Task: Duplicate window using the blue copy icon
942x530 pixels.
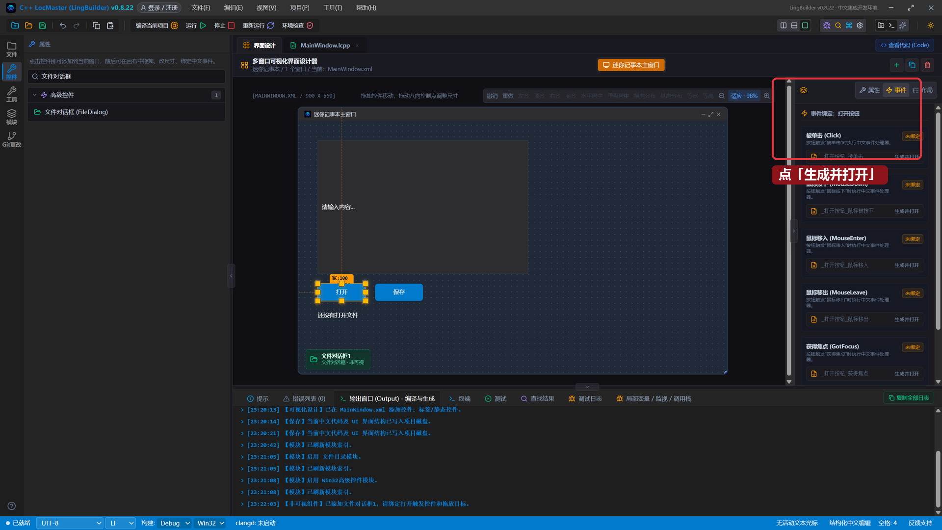Action: [x=912, y=65]
